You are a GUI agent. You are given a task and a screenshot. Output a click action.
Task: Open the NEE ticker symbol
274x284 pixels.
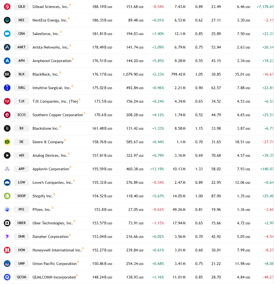(x=22, y=20)
